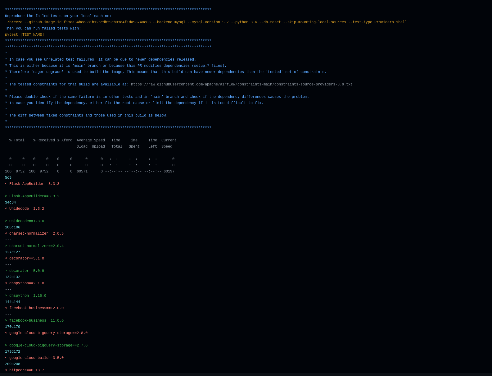Open the constraints-source-providers-3.6.txt link

[242, 85]
